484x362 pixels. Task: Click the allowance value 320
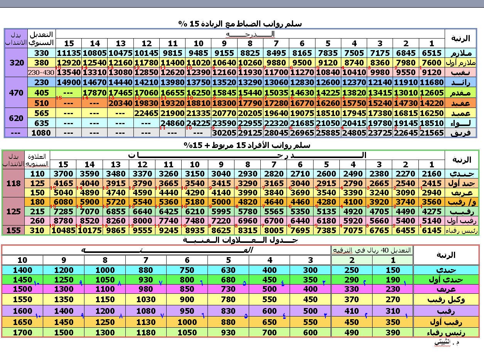click(16, 63)
